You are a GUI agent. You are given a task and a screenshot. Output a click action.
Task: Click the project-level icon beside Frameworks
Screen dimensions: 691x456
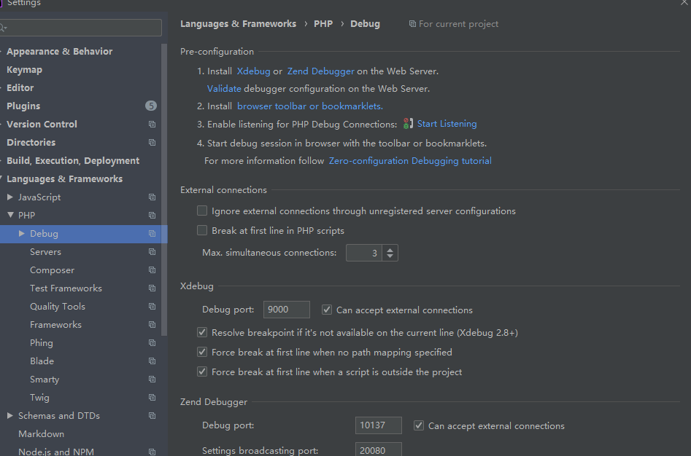tap(152, 325)
